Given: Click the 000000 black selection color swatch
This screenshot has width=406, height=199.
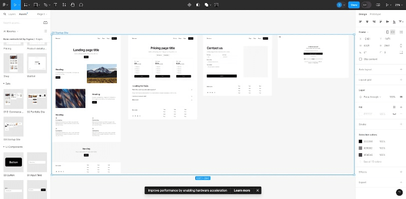Looking at the screenshot, I should (361, 141).
